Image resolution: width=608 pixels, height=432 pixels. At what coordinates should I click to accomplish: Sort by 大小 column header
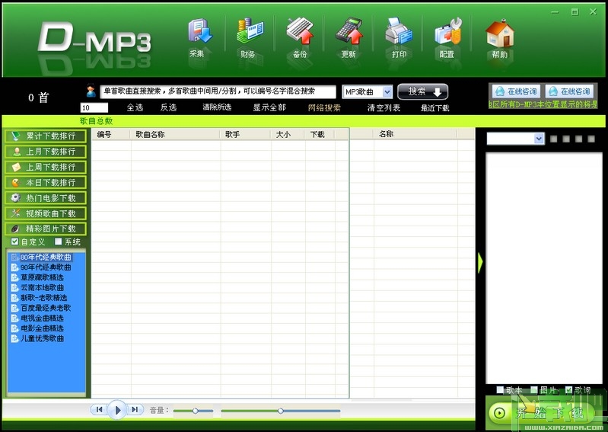288,134
